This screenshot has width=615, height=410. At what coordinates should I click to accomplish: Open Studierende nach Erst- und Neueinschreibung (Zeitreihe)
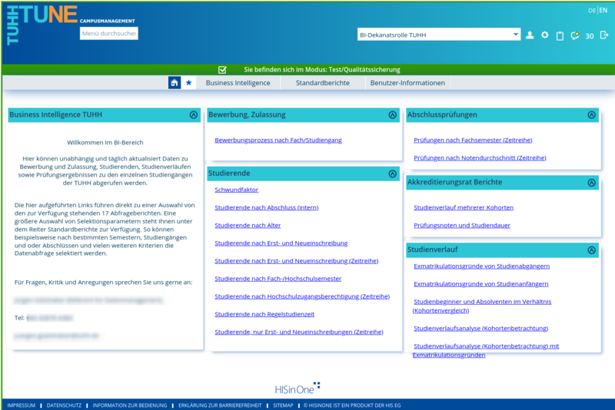pyautogui.click(x=296, y=261)
